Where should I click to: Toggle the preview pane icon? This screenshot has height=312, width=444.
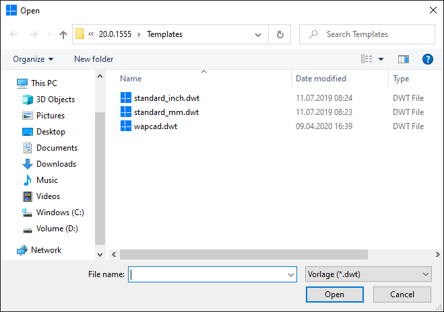coord(404,59)
